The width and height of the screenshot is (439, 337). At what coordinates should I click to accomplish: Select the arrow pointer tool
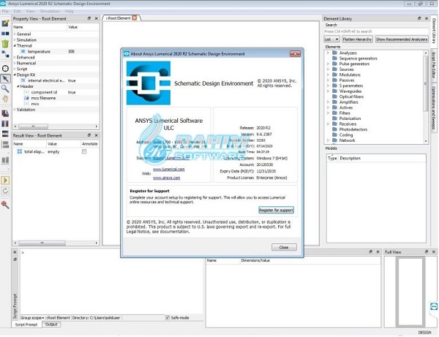[5, 79]
